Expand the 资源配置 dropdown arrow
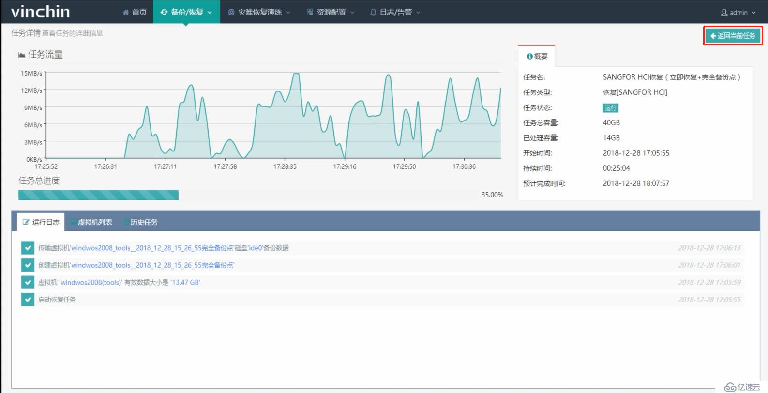The width and height of the screenshot is (768, 393). (352, 13)
